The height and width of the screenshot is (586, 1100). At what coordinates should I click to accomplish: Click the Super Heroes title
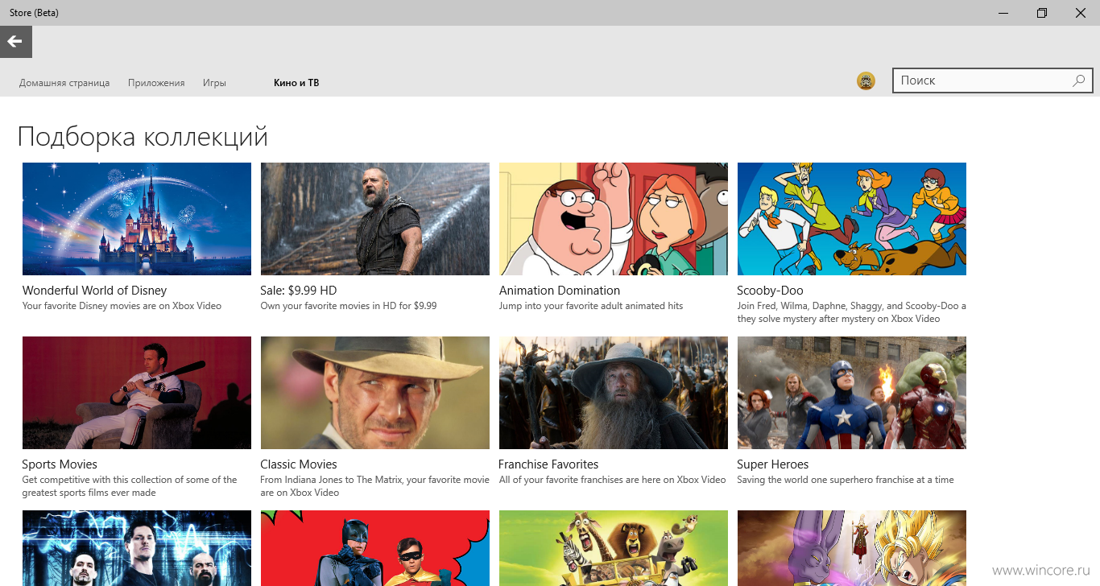pos(772,464)
